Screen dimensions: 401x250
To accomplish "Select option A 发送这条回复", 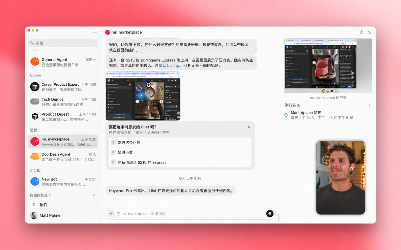I will point(180,142).
